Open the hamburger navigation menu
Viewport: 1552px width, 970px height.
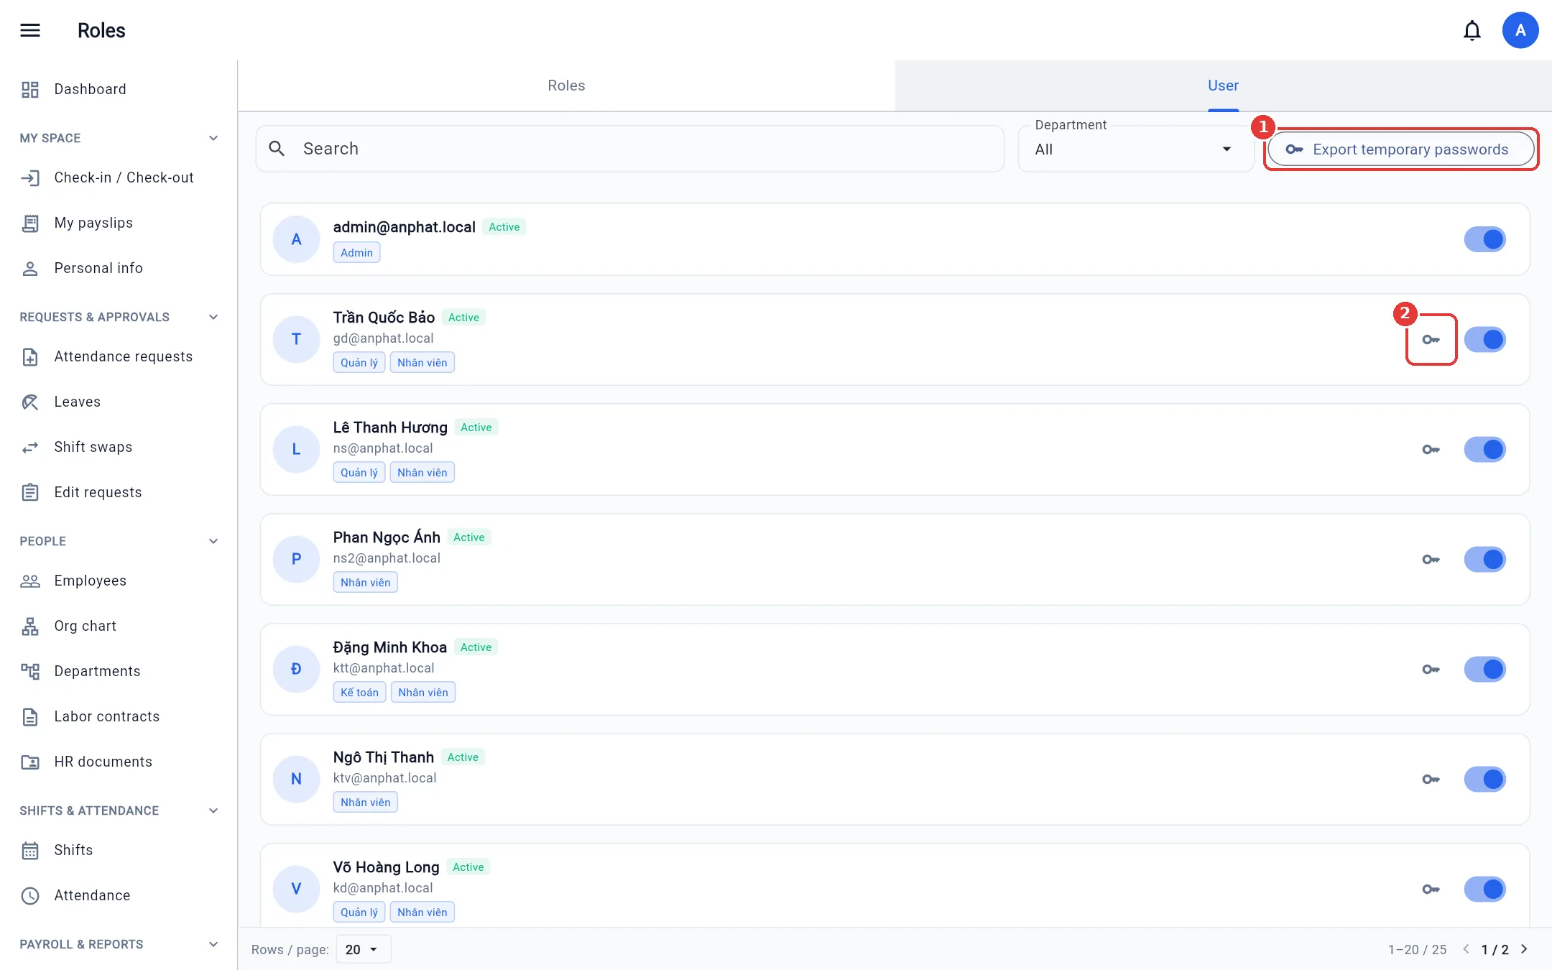pyautogui.click(x=30, y=30)
